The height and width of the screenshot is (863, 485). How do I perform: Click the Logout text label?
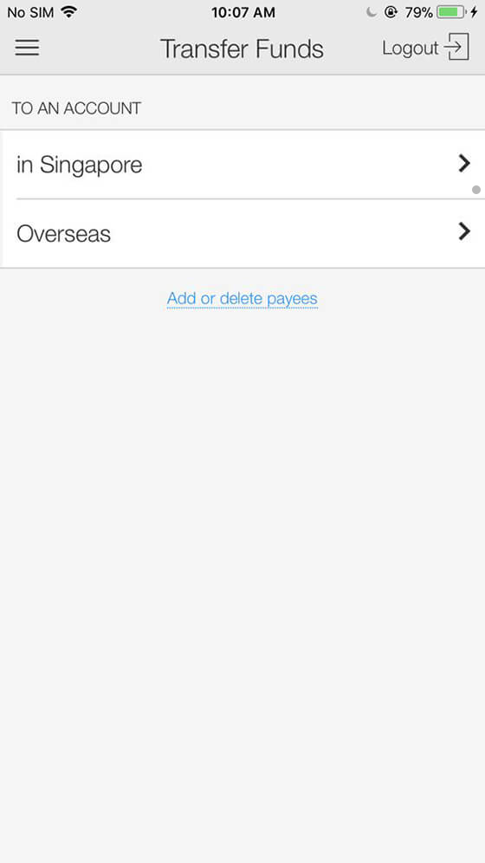click(411, 49)
